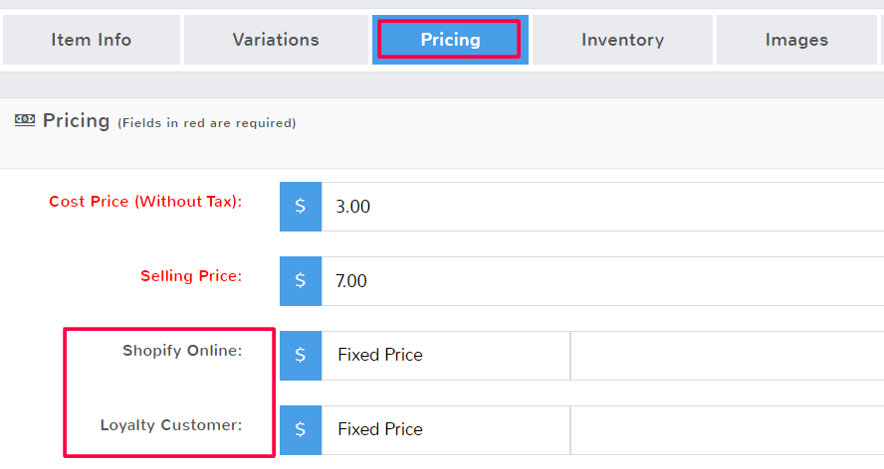Open the Images tab
The width and height of the screenshot is (884, 469).
tap(796, 40)
